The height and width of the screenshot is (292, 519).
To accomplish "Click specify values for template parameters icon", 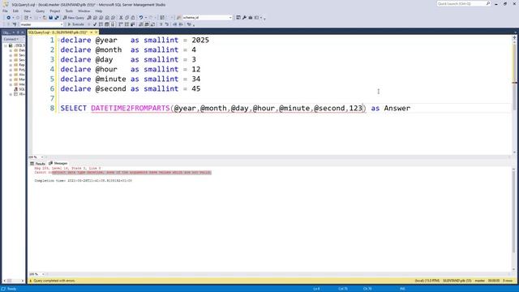I will pos(189,24).
